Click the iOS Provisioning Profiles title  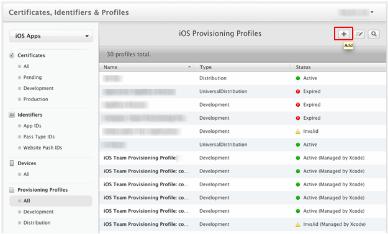pos(220,34)
